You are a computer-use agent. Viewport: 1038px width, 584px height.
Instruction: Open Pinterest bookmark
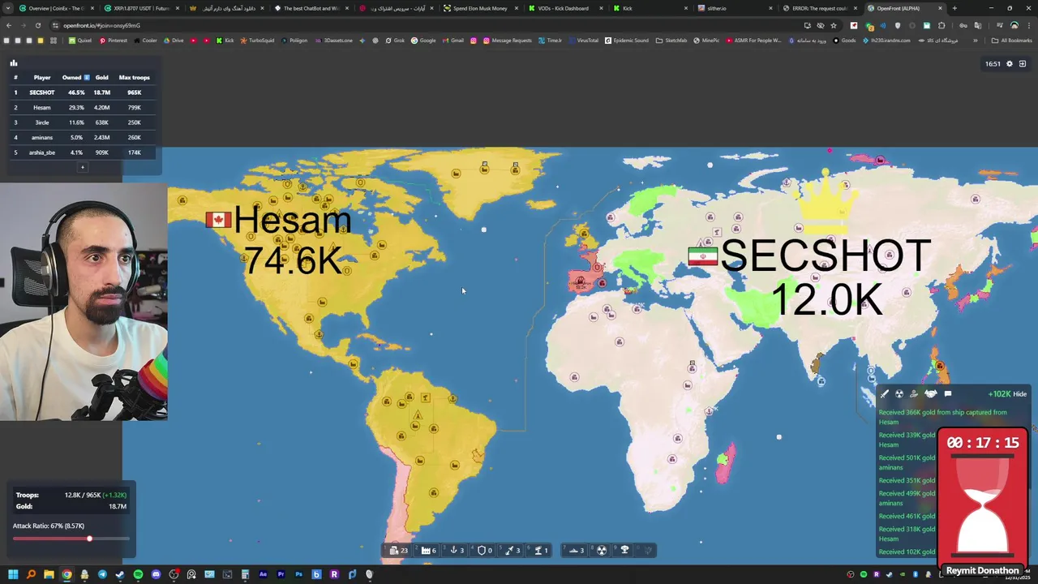(x=112, y=41)
